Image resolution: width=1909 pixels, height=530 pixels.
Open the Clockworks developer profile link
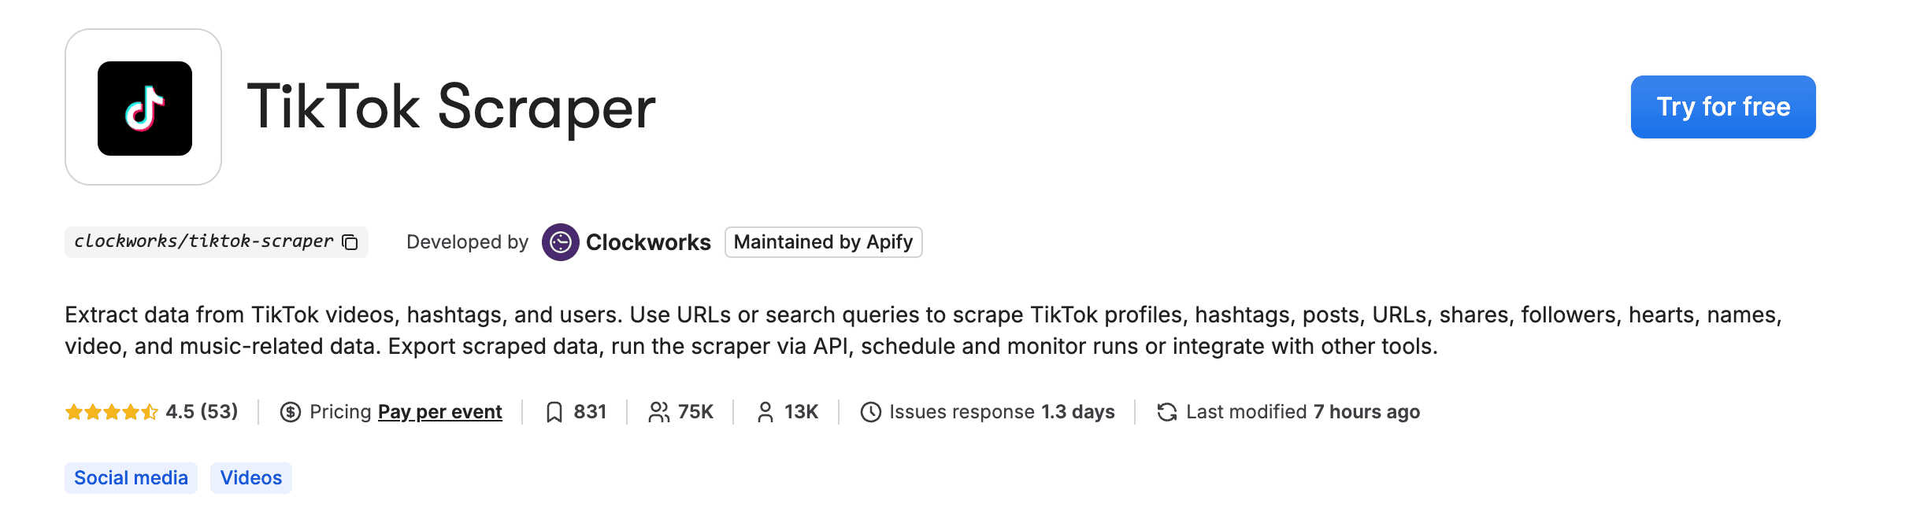pos(647,242)
